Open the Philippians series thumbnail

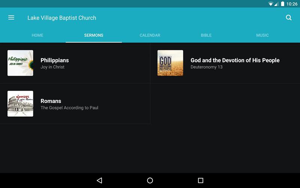point(20,63)
